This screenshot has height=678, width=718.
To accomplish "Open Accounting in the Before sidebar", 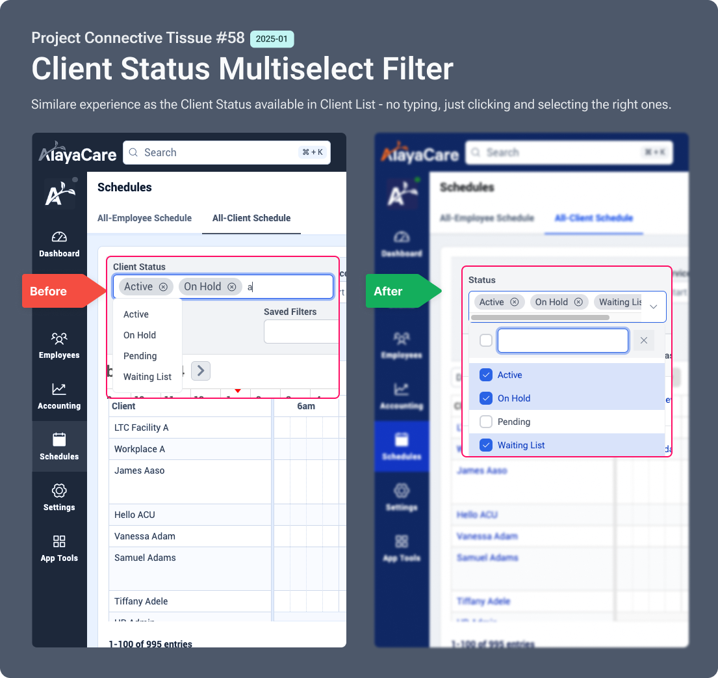I will coord(59,396).
